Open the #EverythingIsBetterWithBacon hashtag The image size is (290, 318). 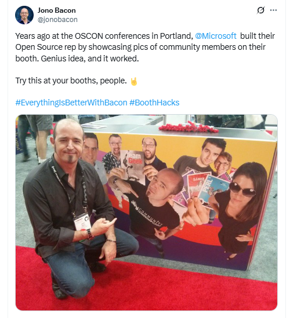pos(71,103)
